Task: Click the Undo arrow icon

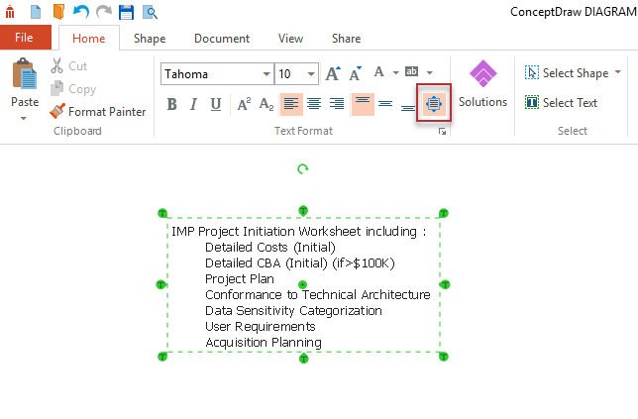Action: click(81, 13)
